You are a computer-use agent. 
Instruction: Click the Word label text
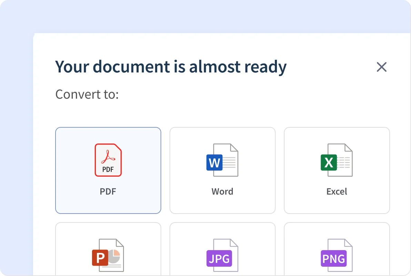click(222, 191)
